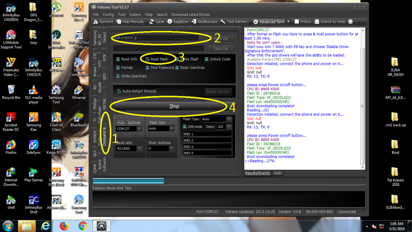Open the Tool menu

coord(122,15)
